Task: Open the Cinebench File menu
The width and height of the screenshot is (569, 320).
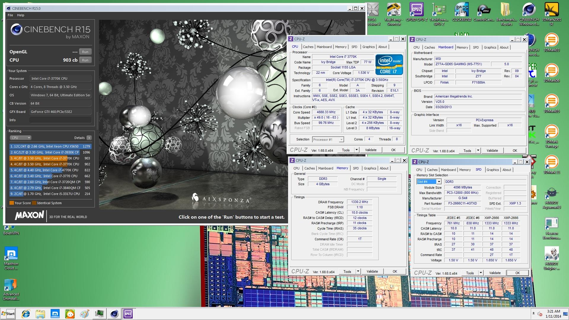Action: 10,15
